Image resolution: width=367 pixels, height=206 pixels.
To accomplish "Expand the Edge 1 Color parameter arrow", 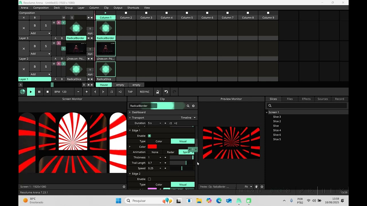I will coord(130,147).
